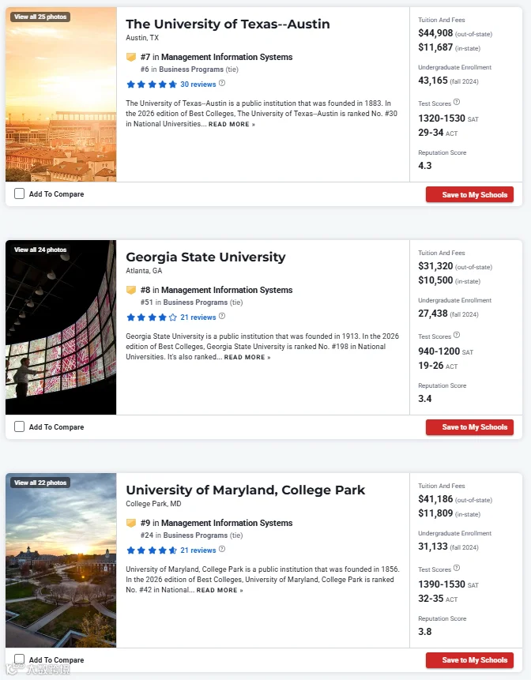Viewport: 531px width, 680px height.
Task: Expand READ MORE on the Georgia State description
Action: [x=247, y=357]
